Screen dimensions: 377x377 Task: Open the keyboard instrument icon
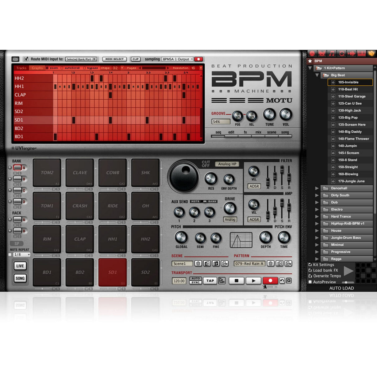[361, 53]
